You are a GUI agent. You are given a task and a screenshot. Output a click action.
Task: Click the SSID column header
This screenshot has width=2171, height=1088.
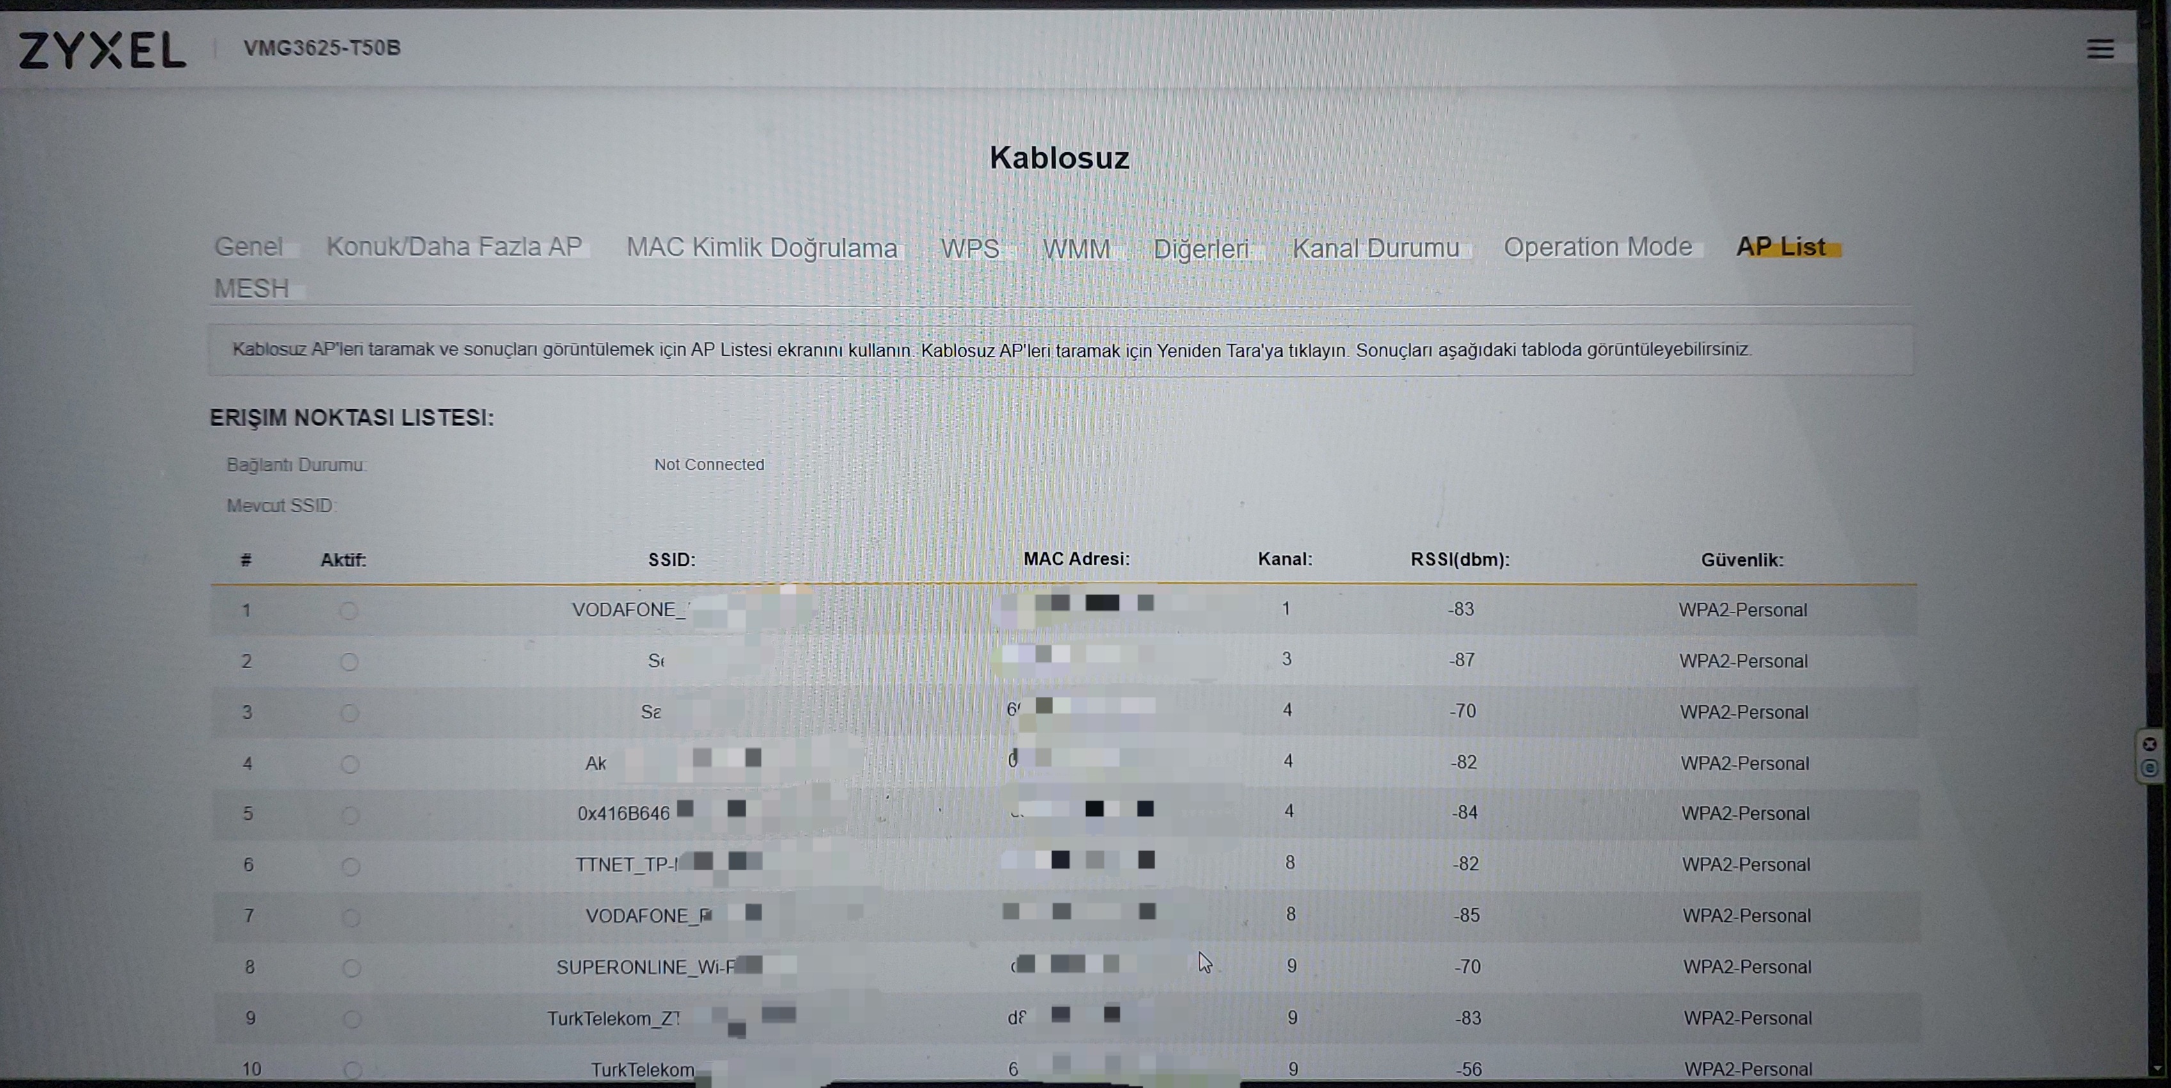click(671, 559)
